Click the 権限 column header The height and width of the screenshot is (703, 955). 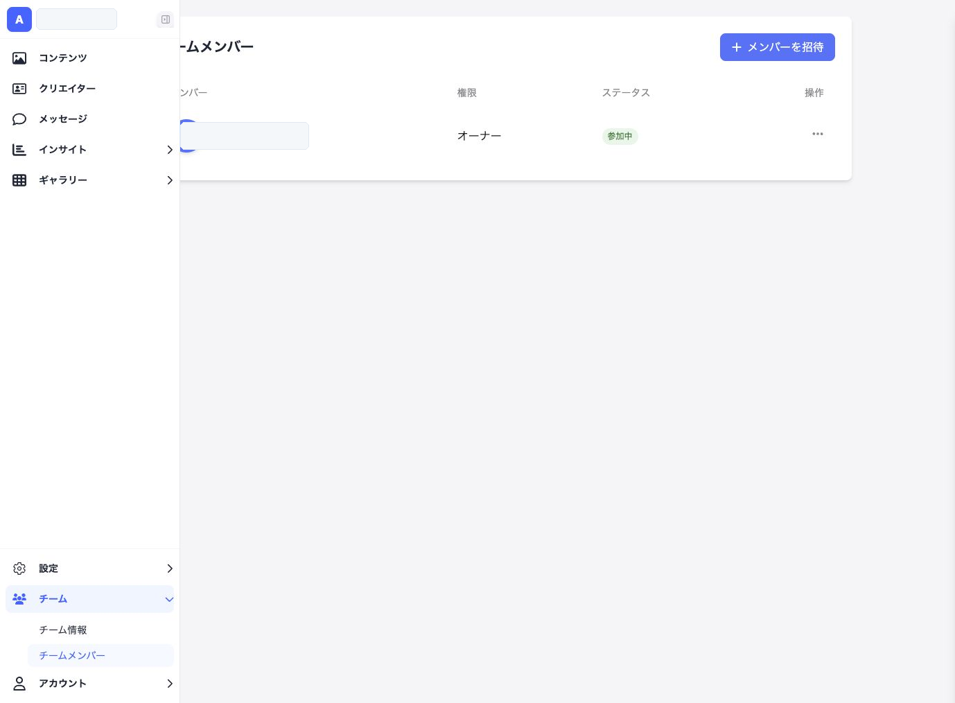467,93
